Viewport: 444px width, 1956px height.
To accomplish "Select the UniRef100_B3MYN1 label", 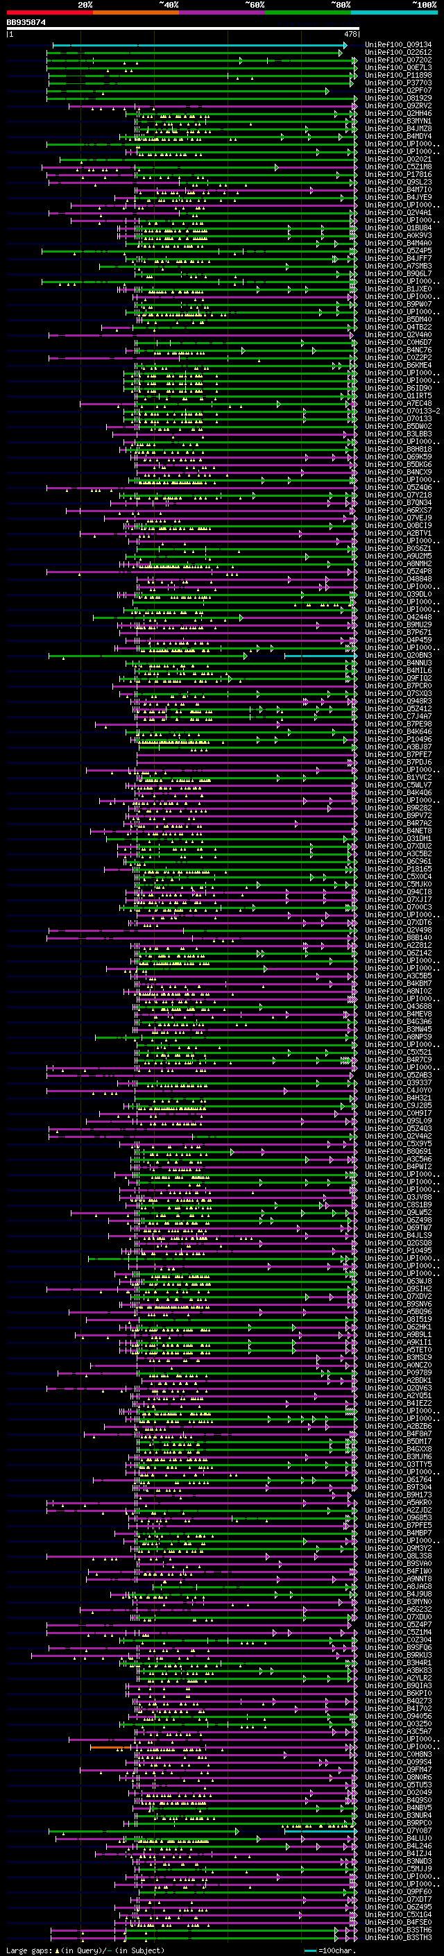I will tap(398, 121).
